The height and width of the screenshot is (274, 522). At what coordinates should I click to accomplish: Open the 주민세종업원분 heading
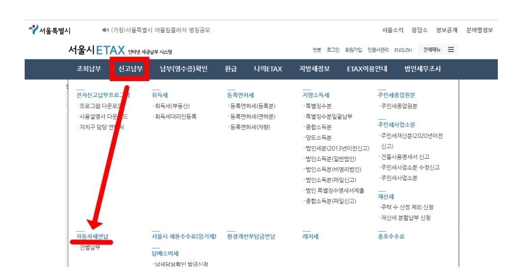pos(397,95)
